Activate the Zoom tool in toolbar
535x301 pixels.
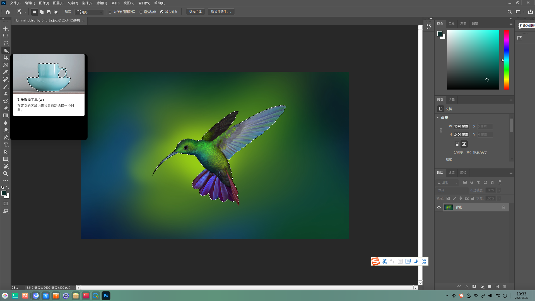coord(6,174)
